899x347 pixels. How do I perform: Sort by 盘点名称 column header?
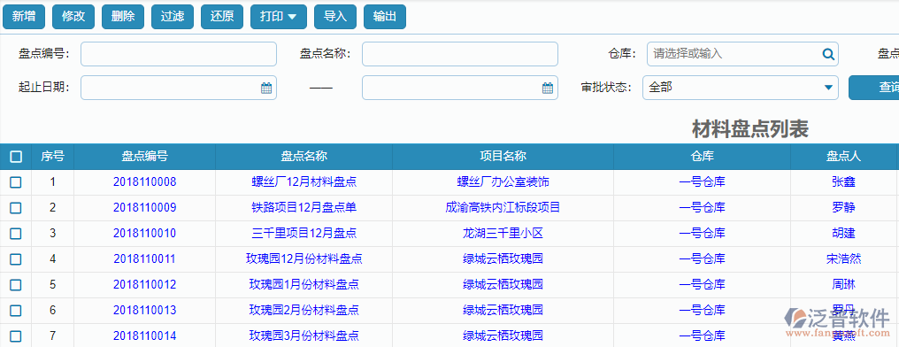click(x=304, y=157)
